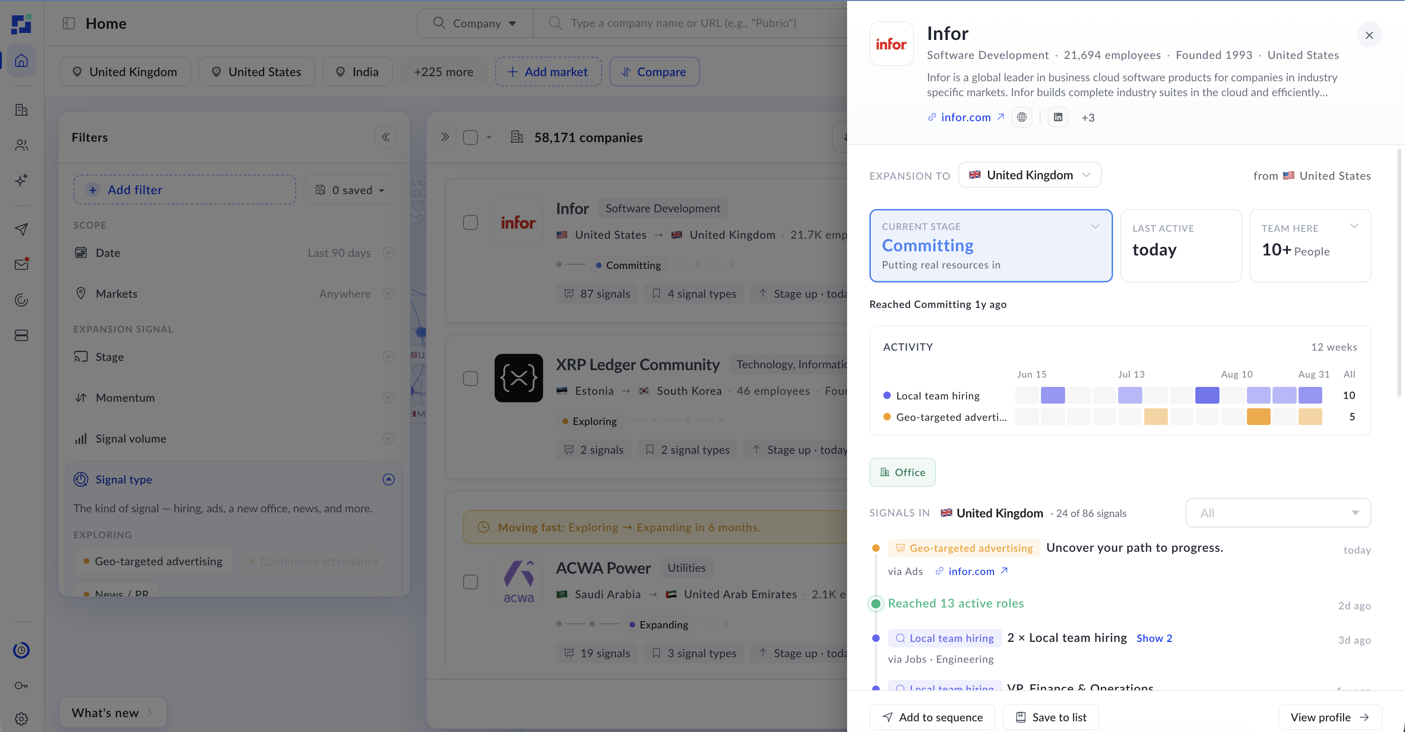Open the Company search type dropdown

click(475, 23)
